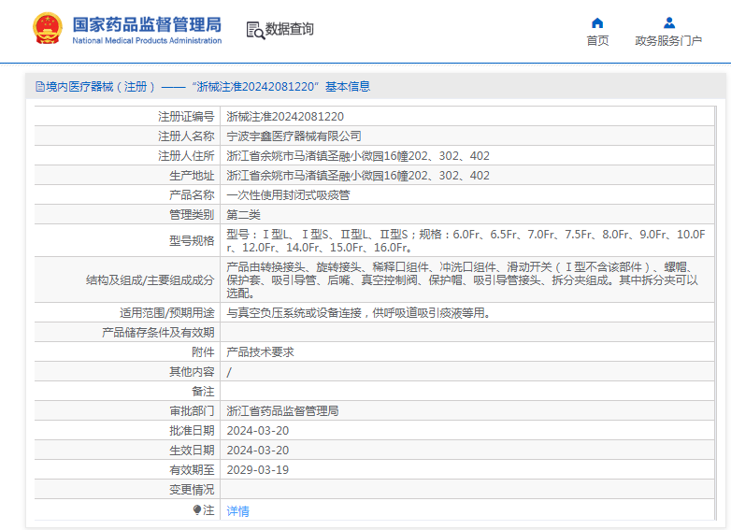Viewport: 731px width, 530px height.
Task: Select management category value 第二类
Action: pos(244,215)
